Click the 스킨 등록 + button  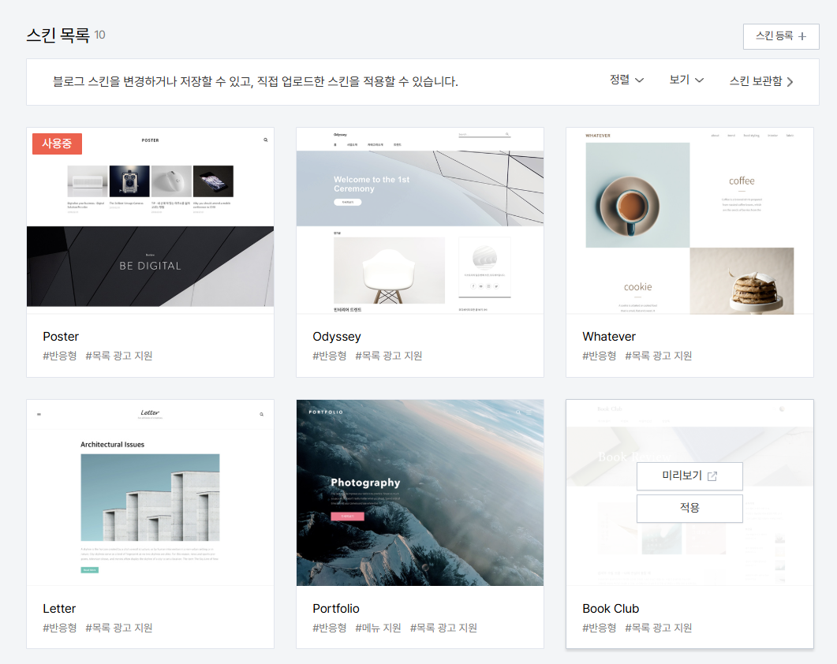click(781, 36)
